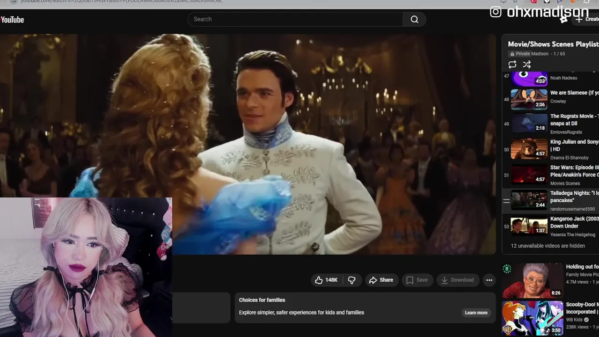This screenshot has width=599, height=337.
Task: Play the Noah Nadeau 4:23 video thumbnail
Action: [529, 78]
